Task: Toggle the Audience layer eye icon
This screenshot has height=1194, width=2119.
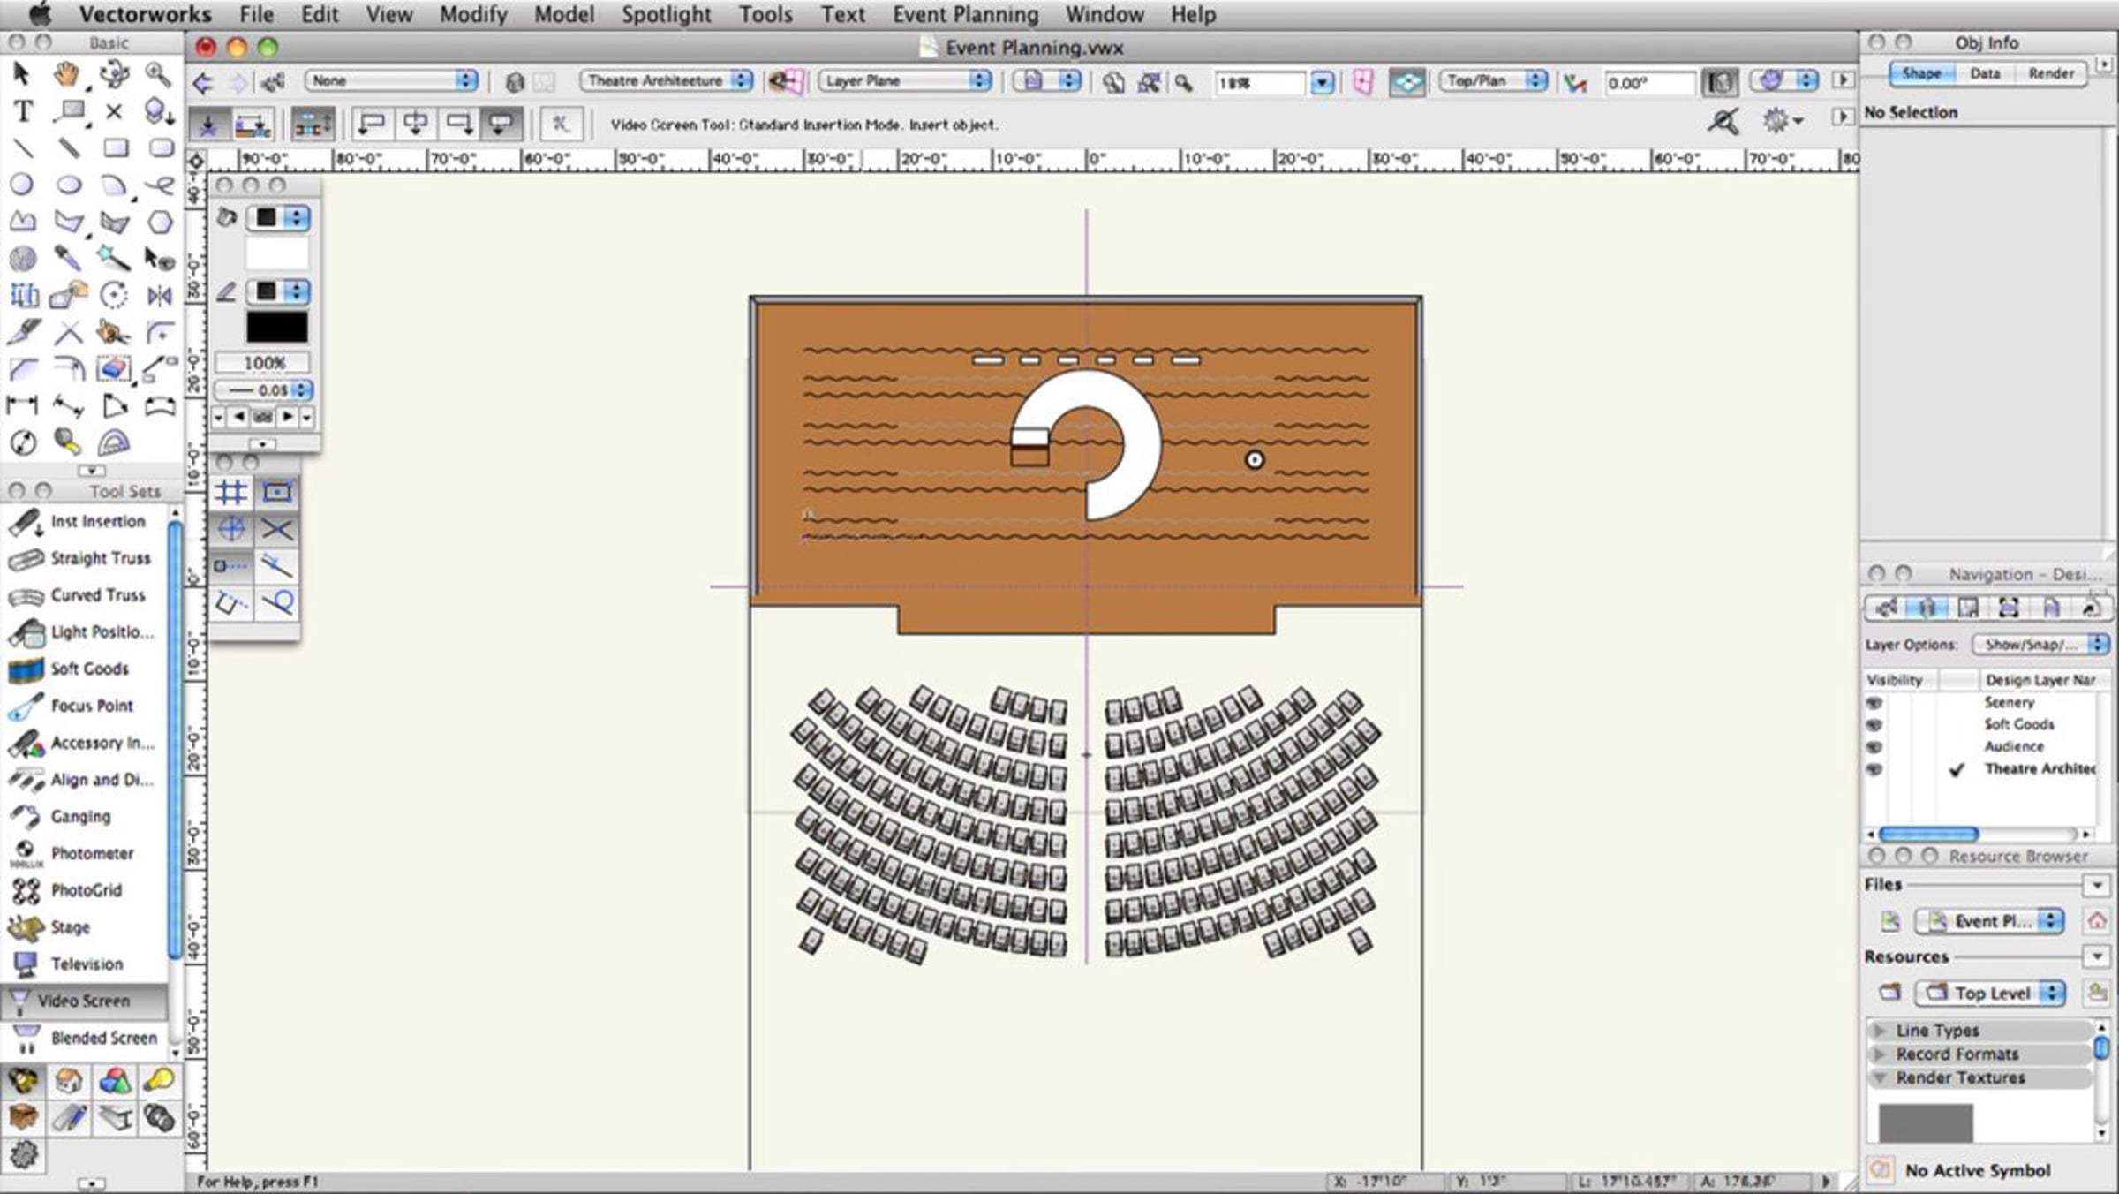Action: point(1874,747)
